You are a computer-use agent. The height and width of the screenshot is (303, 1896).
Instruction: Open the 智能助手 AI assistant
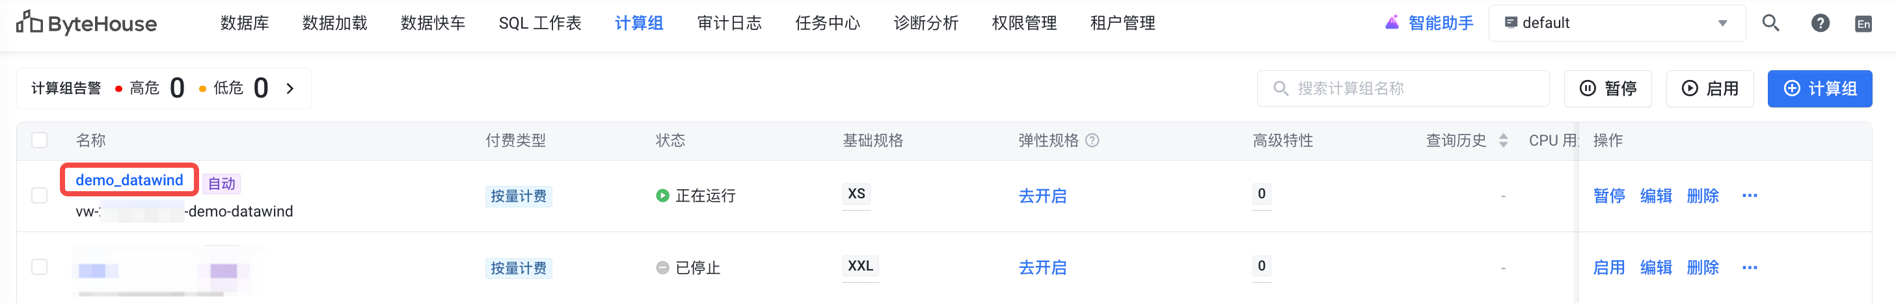[x=1429, y=23]
